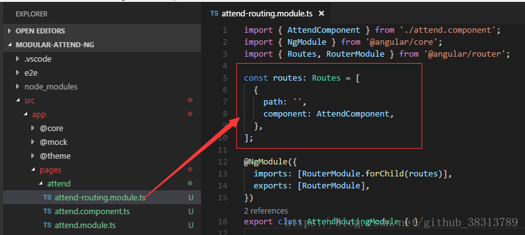
Task: Expand the e2e folder arrow
Action: tap(18, 73)
